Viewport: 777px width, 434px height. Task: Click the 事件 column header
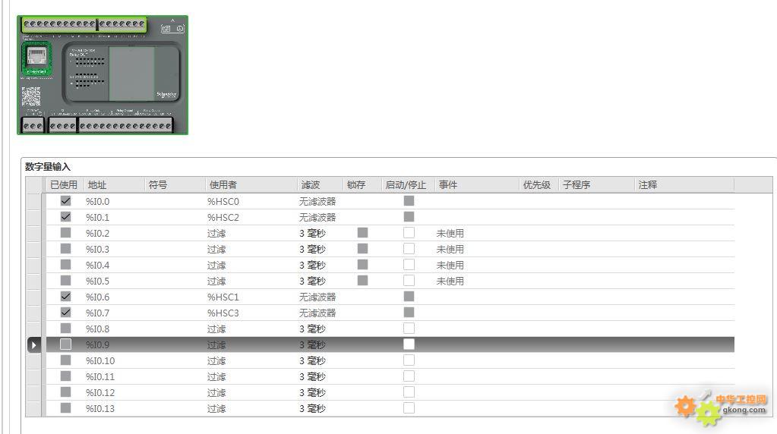(x=477, y=185)
